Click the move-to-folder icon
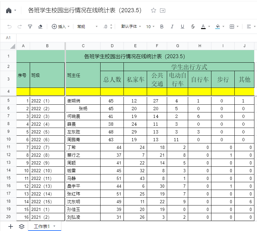 coord(162,10)
